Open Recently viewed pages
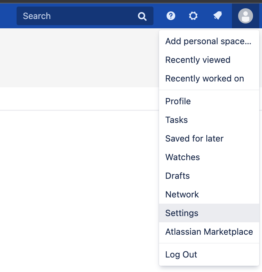262x272 pixels. 198,60
